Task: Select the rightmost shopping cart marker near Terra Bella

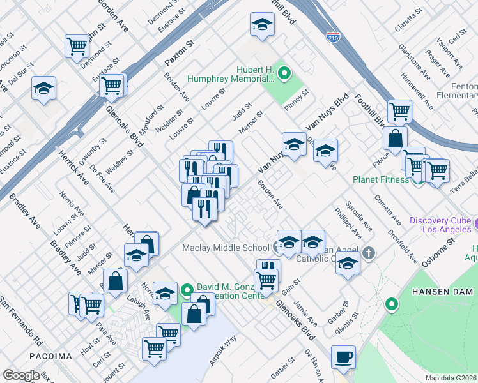Action: point(437,172)
